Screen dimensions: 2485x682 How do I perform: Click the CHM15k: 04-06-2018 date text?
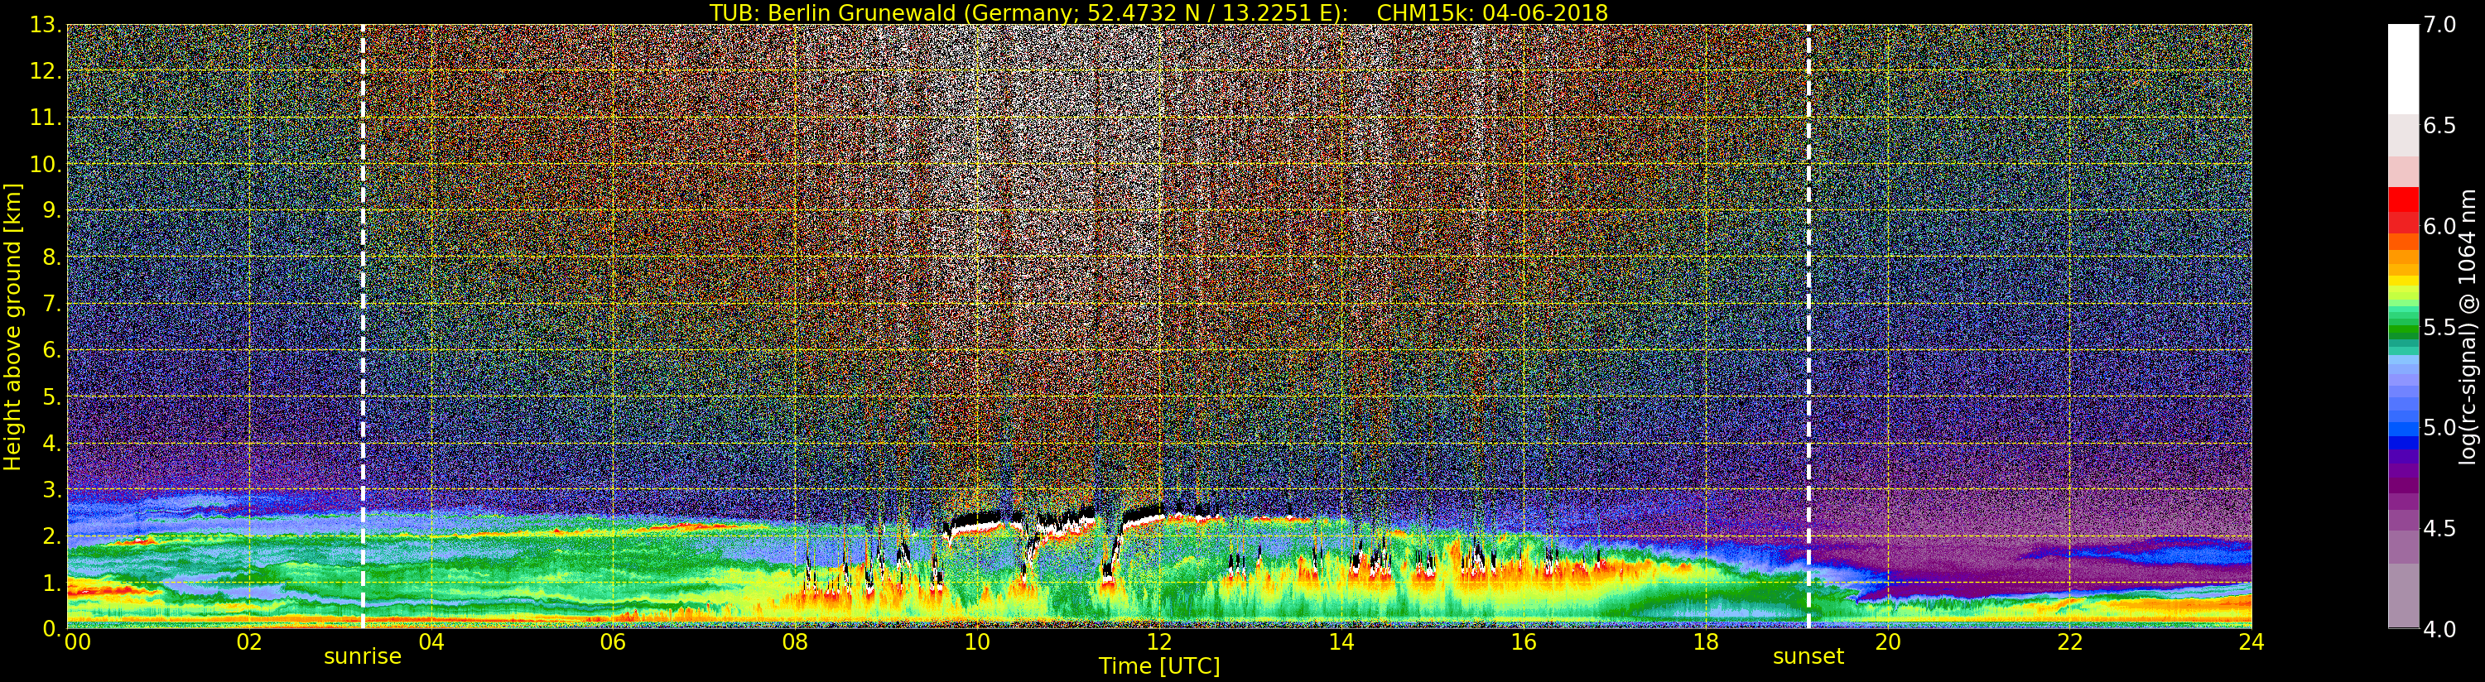[x=1491, y=12]
